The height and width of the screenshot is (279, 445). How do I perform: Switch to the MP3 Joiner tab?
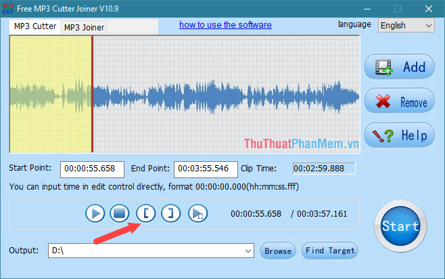pos(84,28)
